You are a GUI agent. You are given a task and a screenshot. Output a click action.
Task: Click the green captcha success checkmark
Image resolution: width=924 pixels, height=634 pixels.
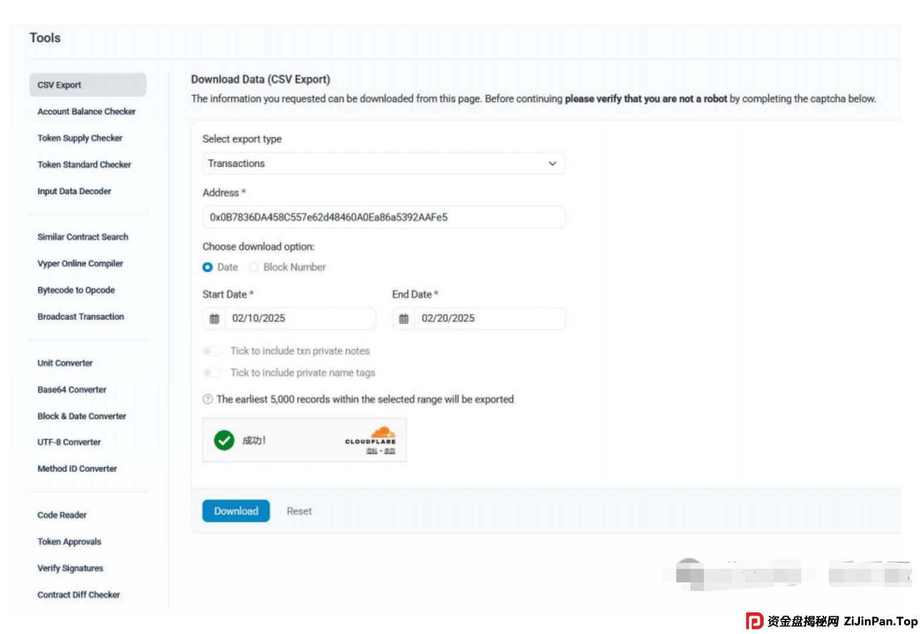(x=224, y=440)
